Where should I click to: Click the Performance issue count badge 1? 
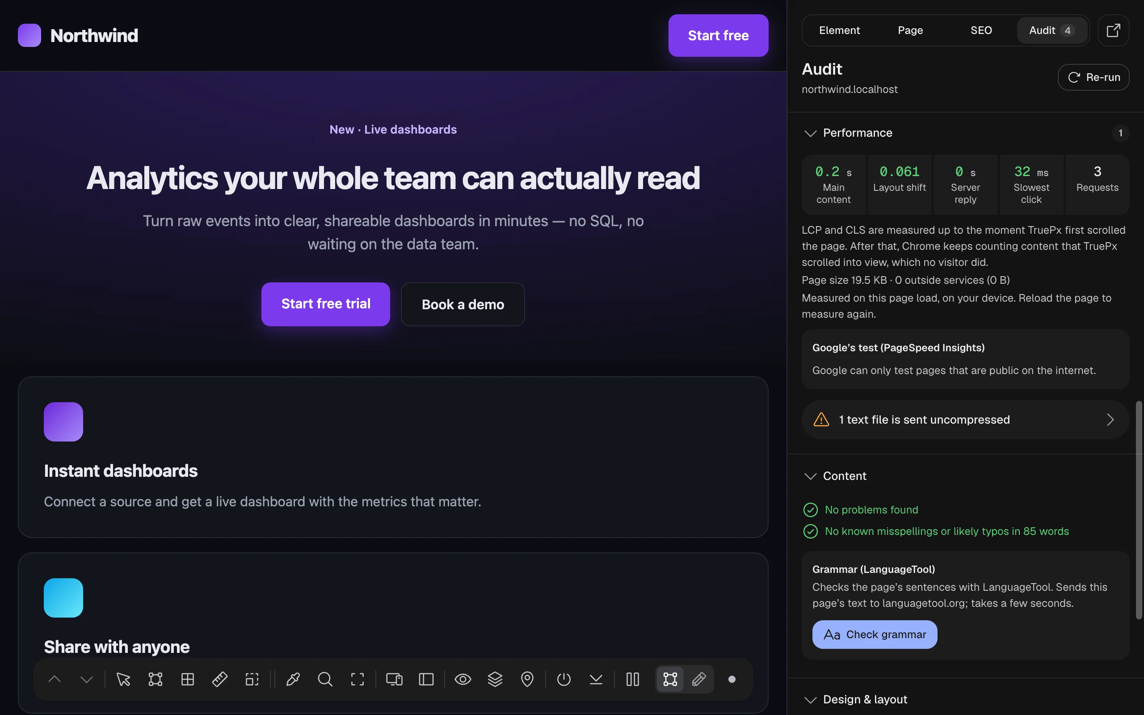point(1120,133)
